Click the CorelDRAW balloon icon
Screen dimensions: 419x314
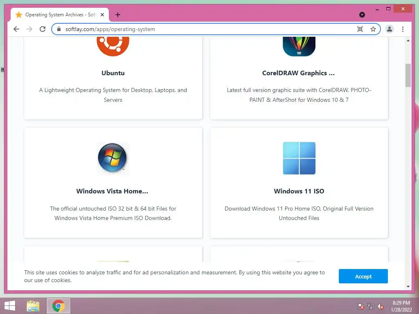pos(299,46)
